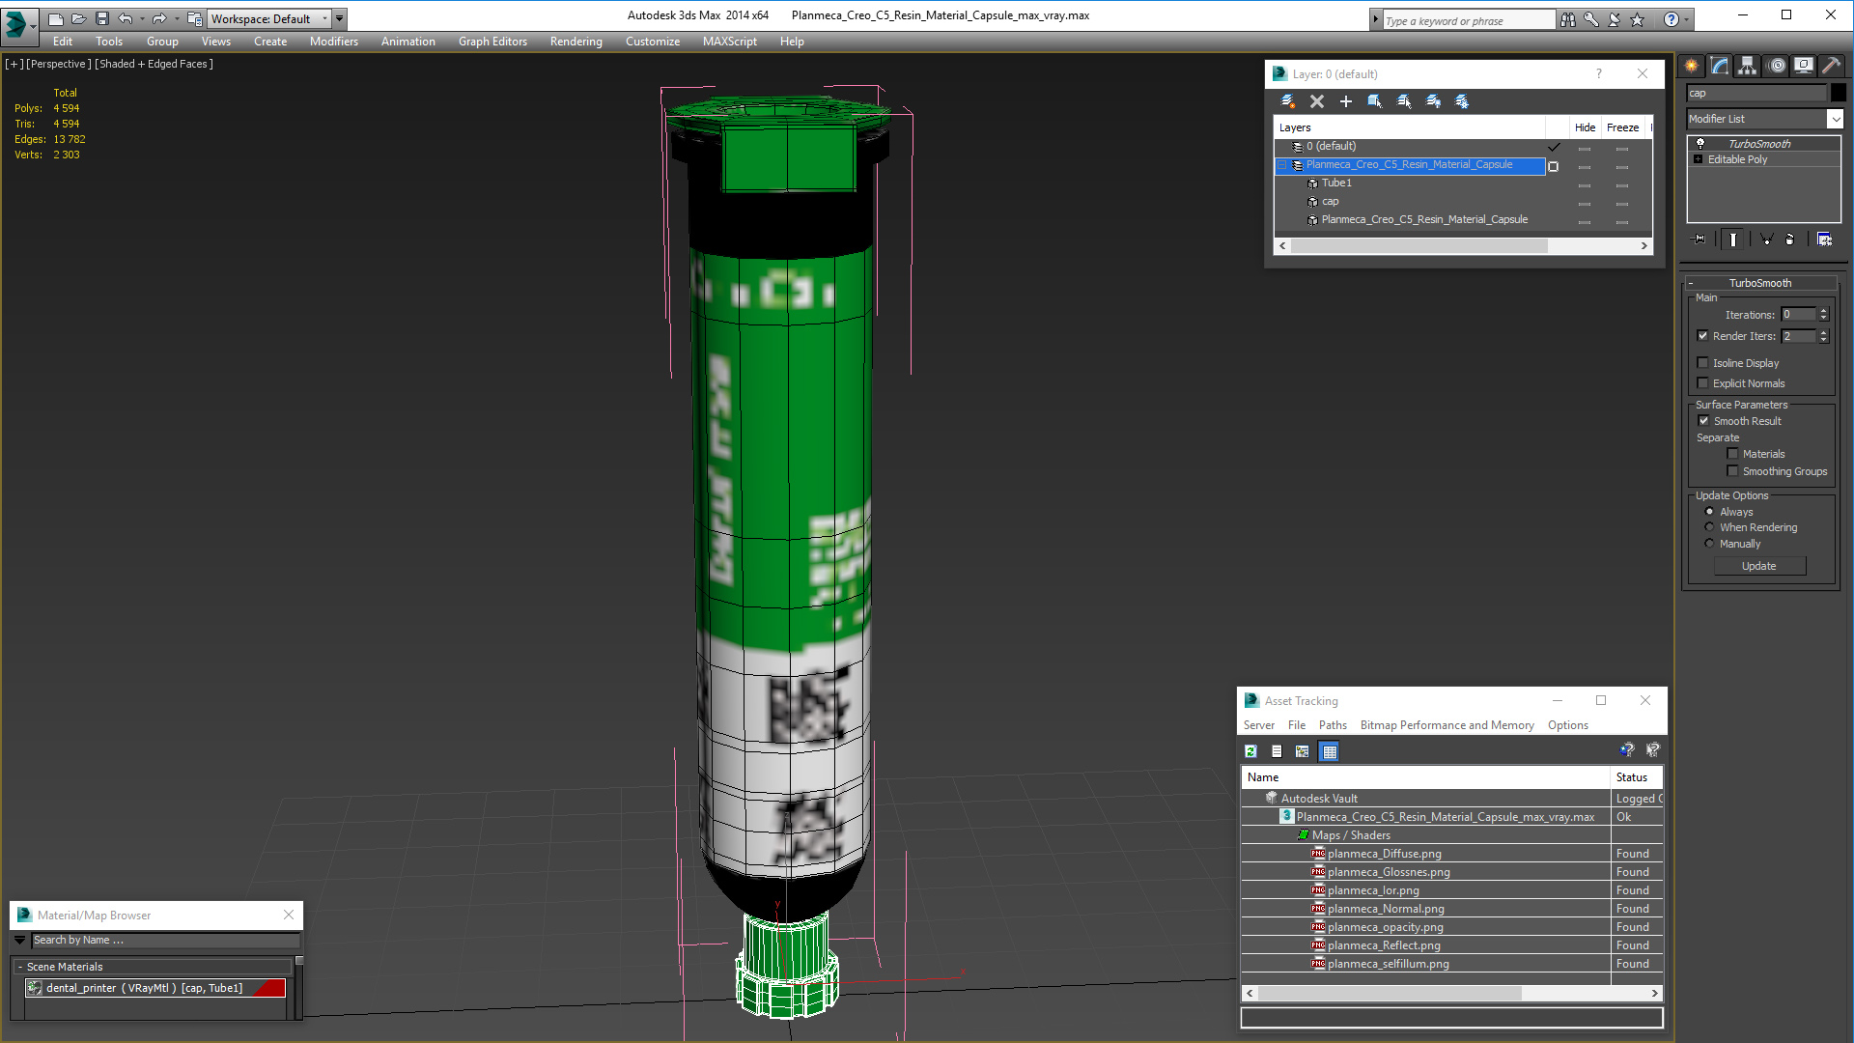This screenshot has width=1854, height=1043.
Task: Click the black object color swatch
Action: click(1838, 93)
